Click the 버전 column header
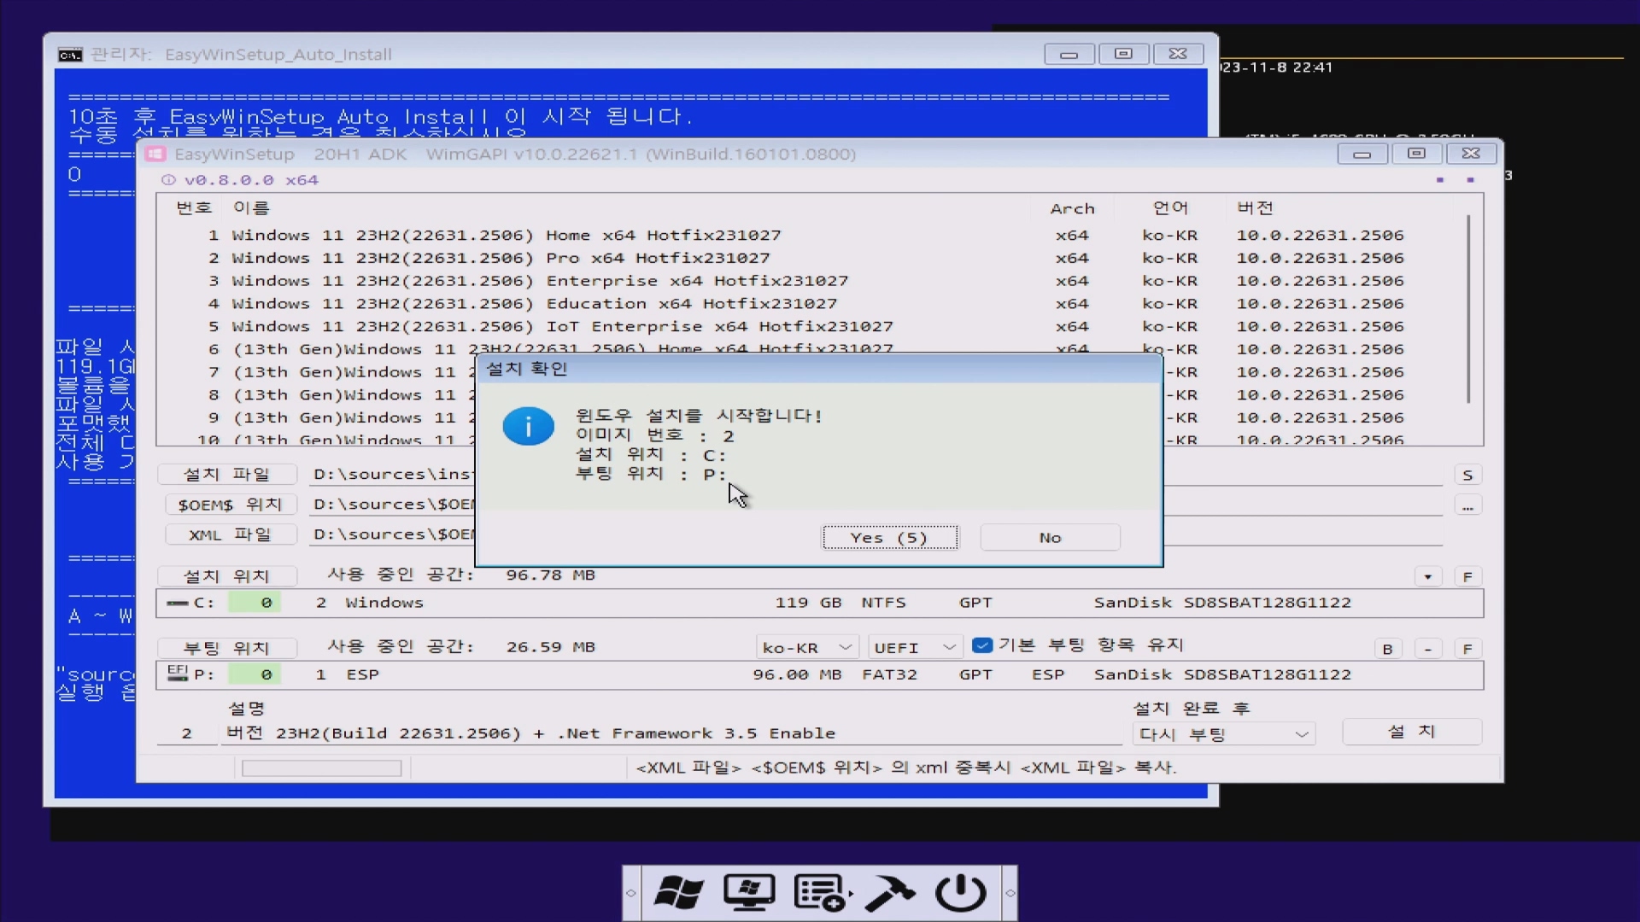The height and width of the screenshot is (922, 1640). [x=1255, y=208]
